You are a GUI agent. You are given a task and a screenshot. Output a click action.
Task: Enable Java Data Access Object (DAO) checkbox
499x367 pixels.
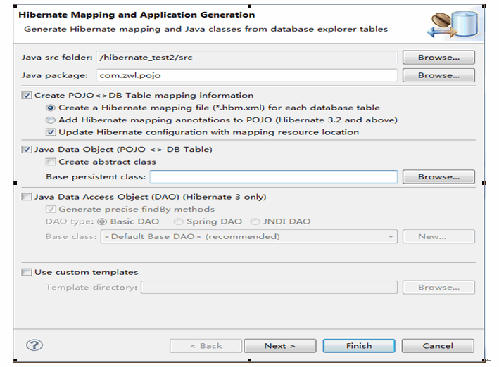(x=27, y=197)
